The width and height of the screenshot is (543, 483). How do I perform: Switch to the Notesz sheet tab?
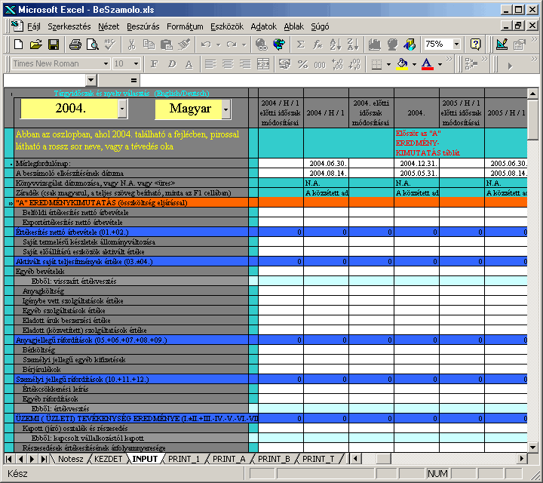point(71,459)
